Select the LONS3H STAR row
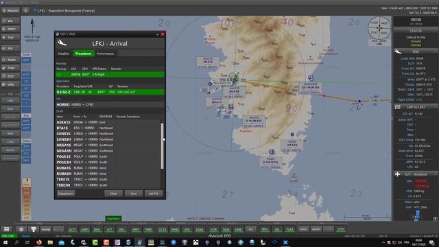The image size is (439, 247). click(x=108, y=139)
